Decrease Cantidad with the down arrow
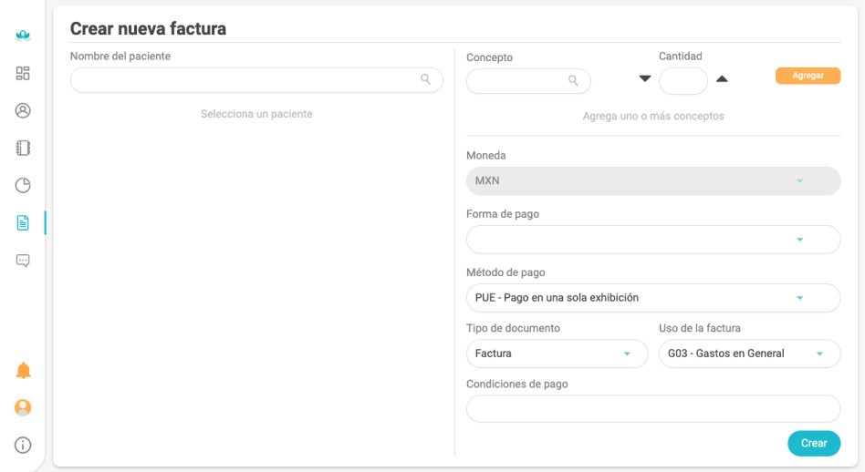The image size is (865, 472). tap(645, 78)
